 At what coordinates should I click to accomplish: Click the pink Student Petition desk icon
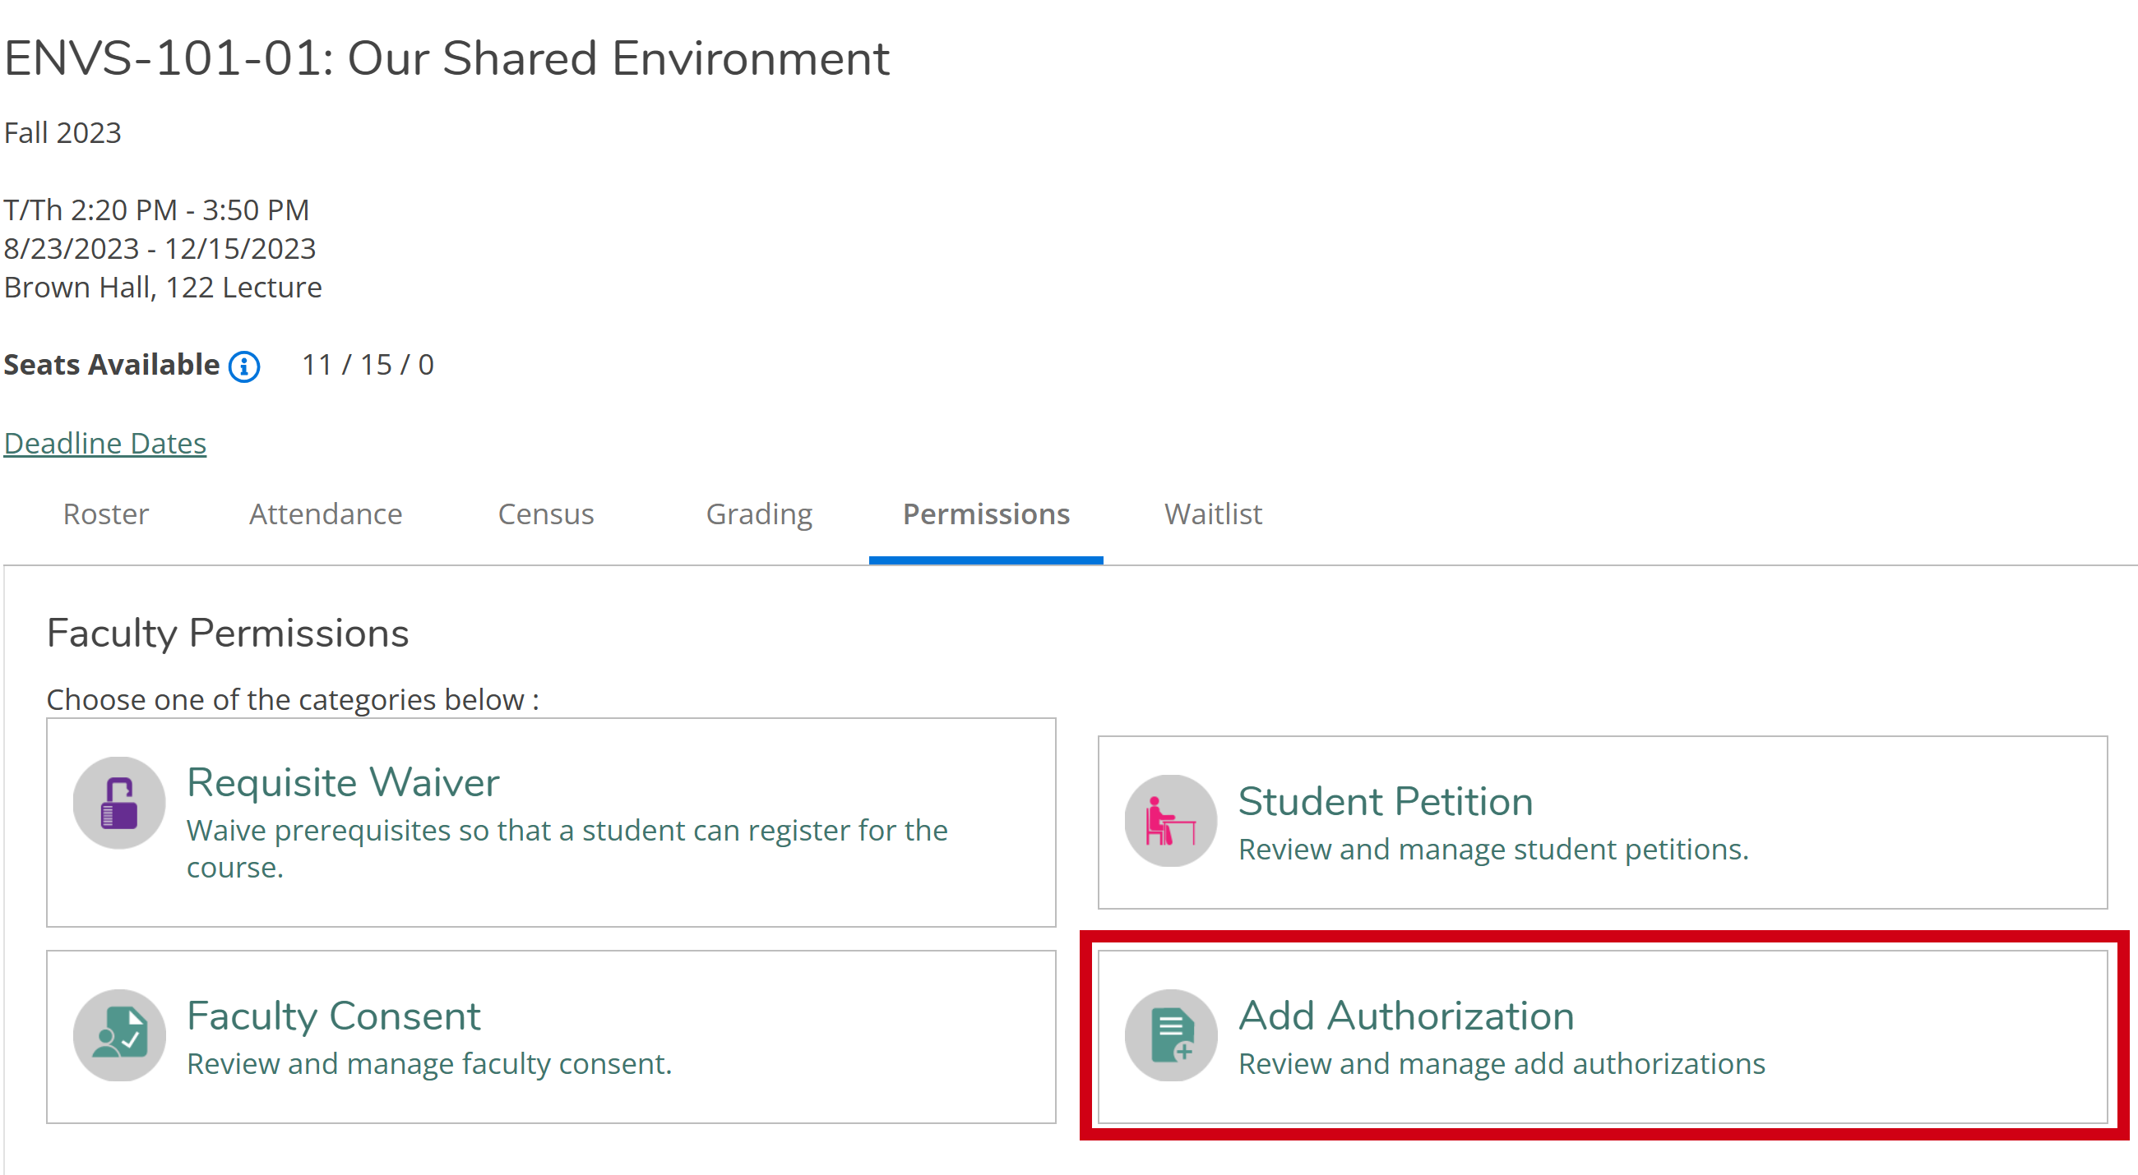pyautogui.click(x=1170, y=821)
